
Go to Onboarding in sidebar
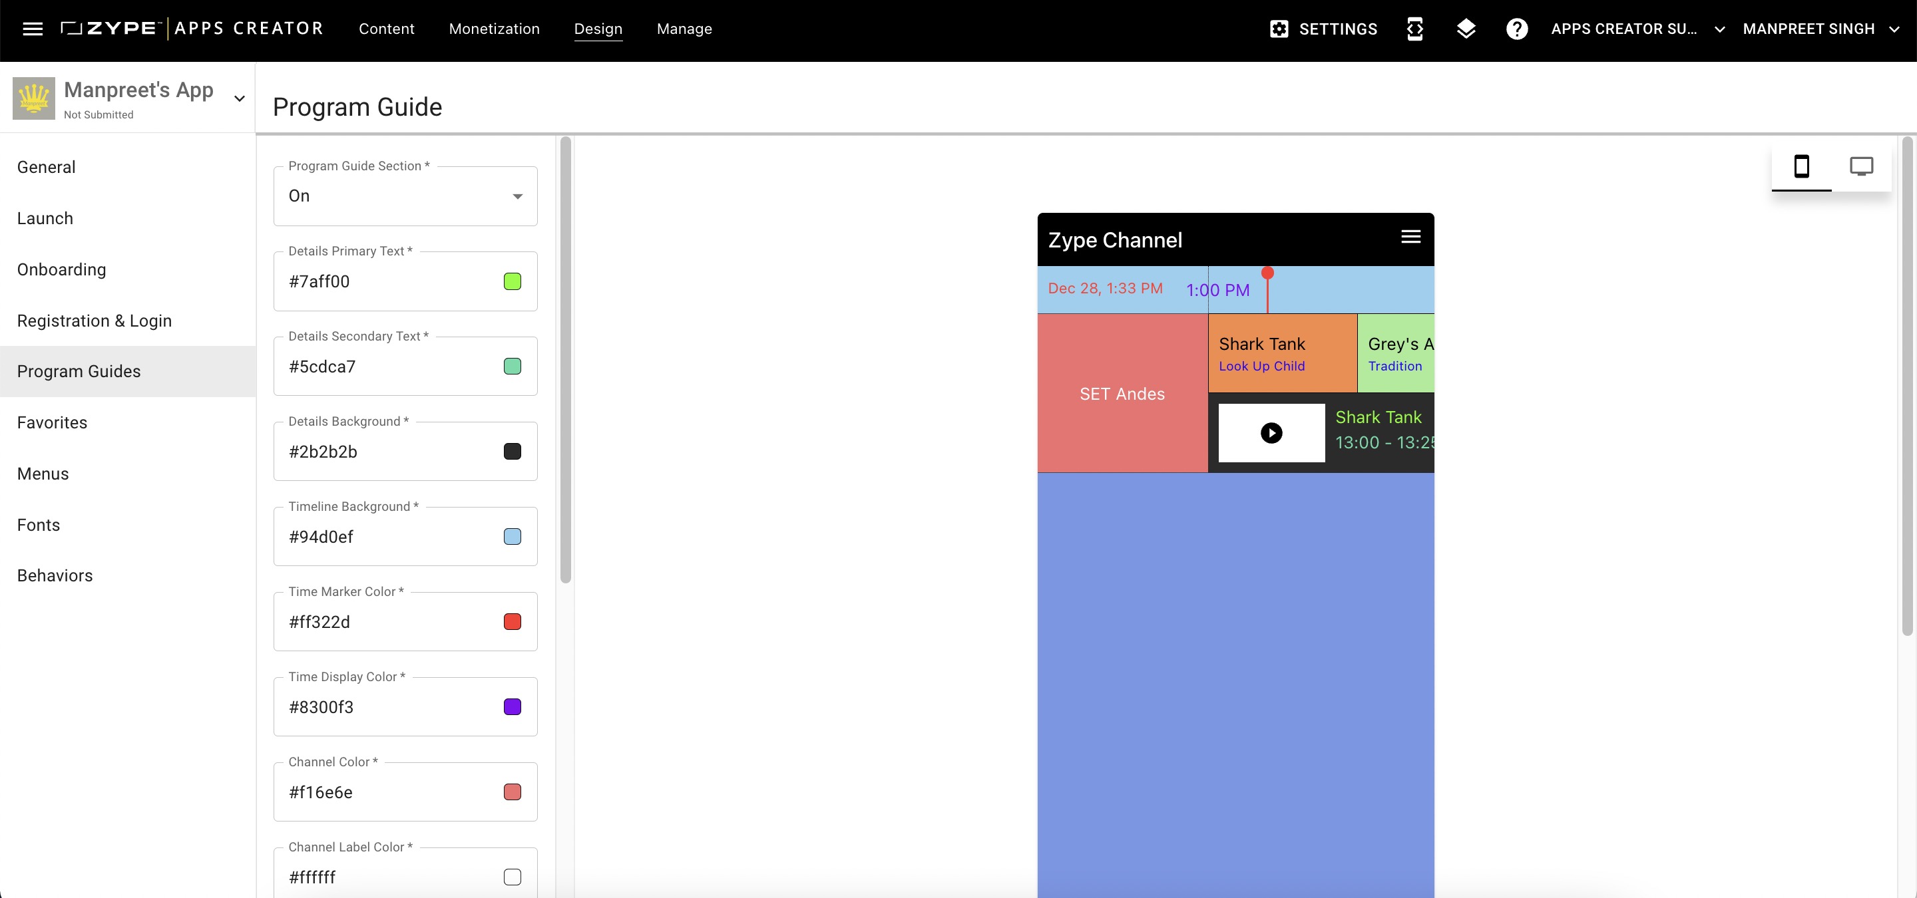pyautogui.click(x=128, y=269)
